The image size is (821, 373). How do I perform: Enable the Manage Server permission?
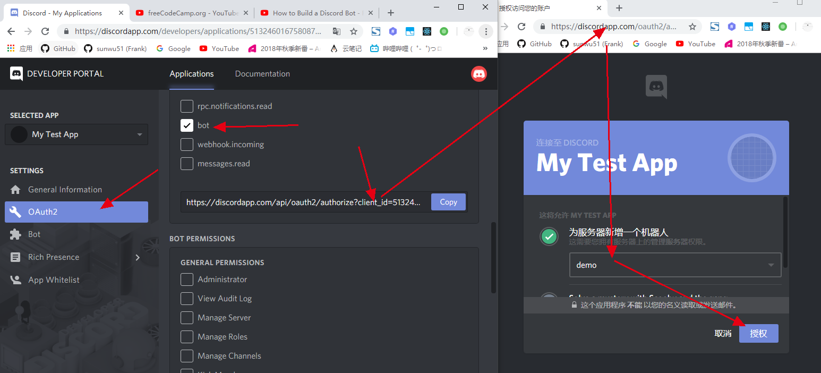point(187,318)
